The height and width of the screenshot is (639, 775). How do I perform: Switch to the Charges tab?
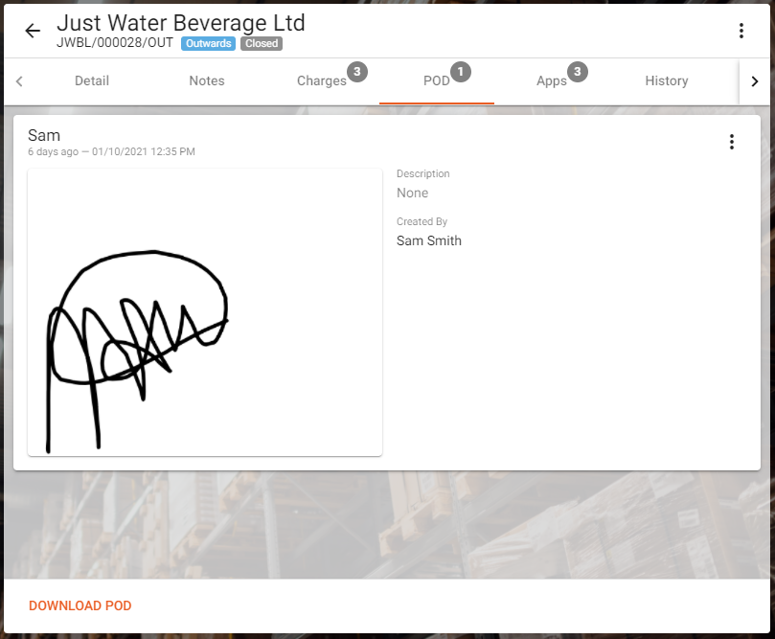(x=322, y=80)
